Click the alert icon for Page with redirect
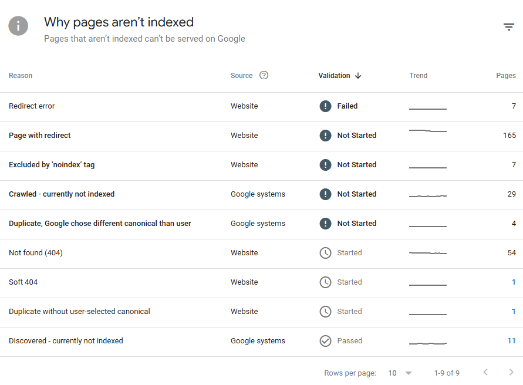The height and width of the screenshot is (385, 523). point(325,136)
